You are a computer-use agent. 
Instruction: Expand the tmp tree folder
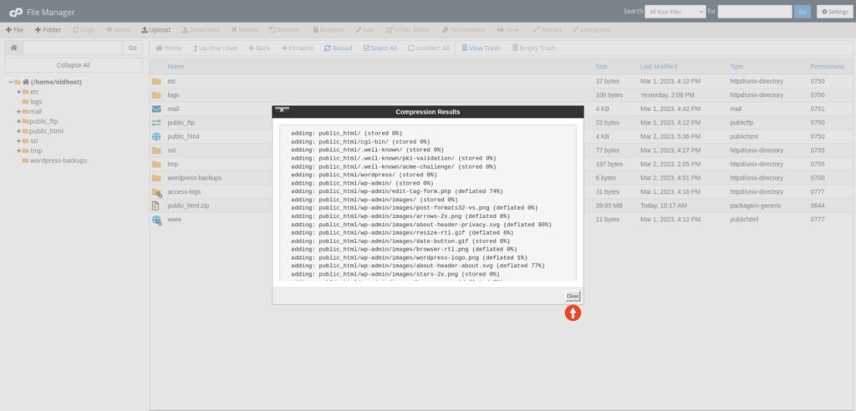click(x=18, y=150)
